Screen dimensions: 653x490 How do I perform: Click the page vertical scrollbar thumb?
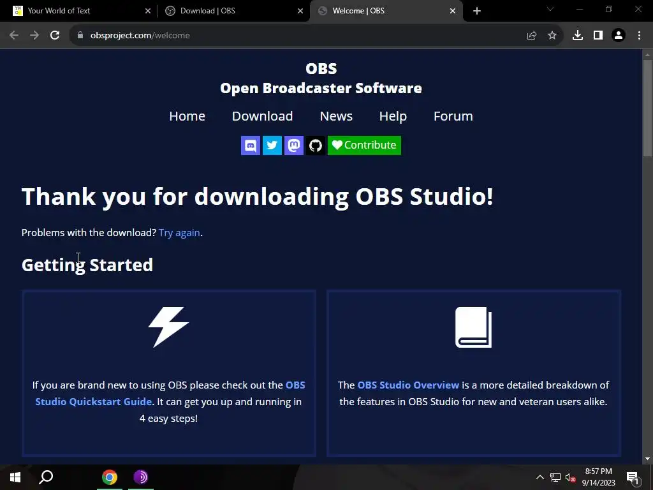(x=647, y=108)
